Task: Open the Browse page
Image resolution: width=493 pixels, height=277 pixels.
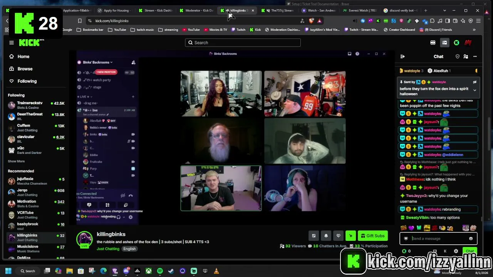Action: [25, 69]
